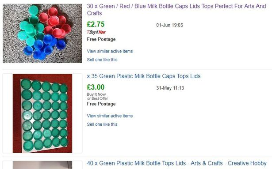The width and height of the screenshot is (272, 169).
Task: Click the red Buy It Now logo icon
Action: 96,32
